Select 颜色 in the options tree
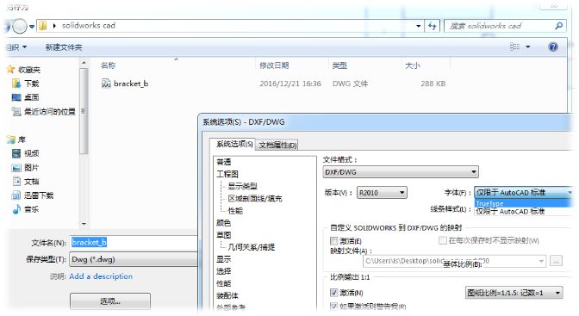 pyautogui.click(x=224, y=223)
